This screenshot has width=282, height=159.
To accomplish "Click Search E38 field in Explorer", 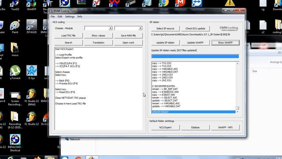I will pos(266,45).
